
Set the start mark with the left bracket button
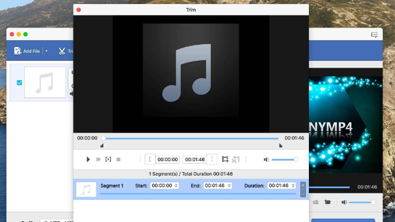pos(150,159)
